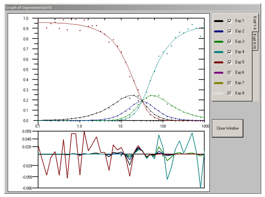This screenshot has width=265, height=197.
Task: Click the dark blue Exp 2 swatch
Action: [219, 31]
